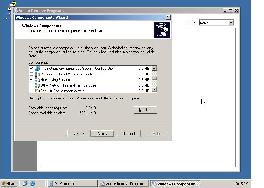264x188 pixels.
Task: Launch Internet Explorer from quick launch
Action: click(32, 184)
